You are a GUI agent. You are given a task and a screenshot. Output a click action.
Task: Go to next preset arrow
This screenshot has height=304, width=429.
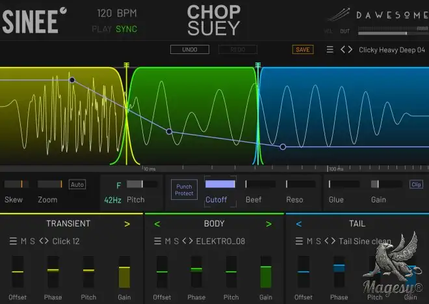[350, 49]
